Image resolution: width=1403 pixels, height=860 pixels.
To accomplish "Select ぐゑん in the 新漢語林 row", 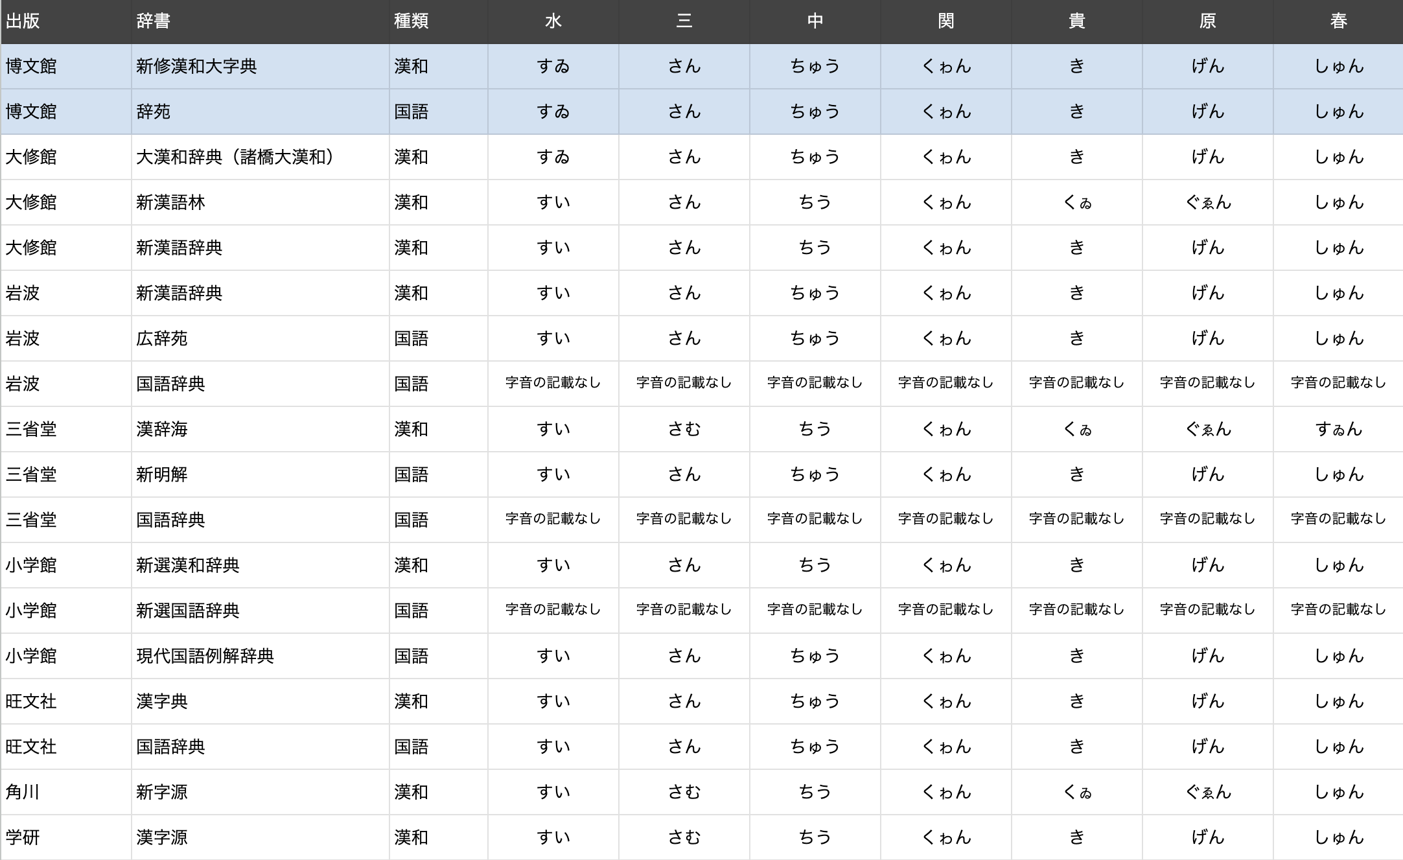I will pyautogui.click(x=1207, y=202).
